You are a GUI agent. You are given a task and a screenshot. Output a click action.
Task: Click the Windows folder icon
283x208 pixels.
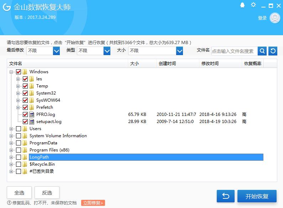(25, 72)
